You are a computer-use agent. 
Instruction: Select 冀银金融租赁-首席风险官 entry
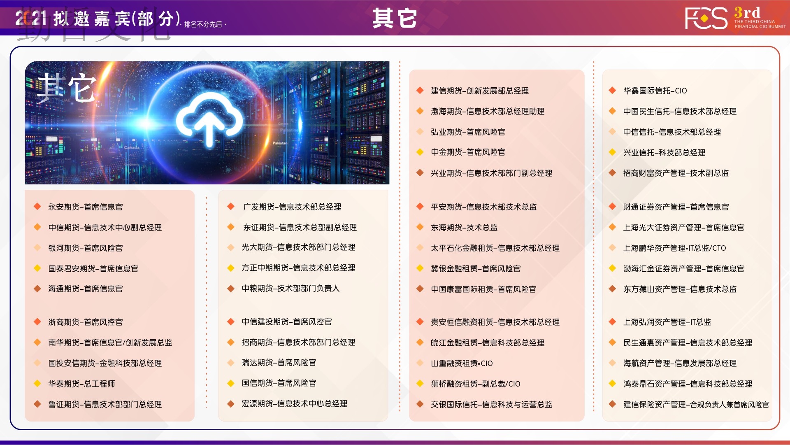pos(476,268)
